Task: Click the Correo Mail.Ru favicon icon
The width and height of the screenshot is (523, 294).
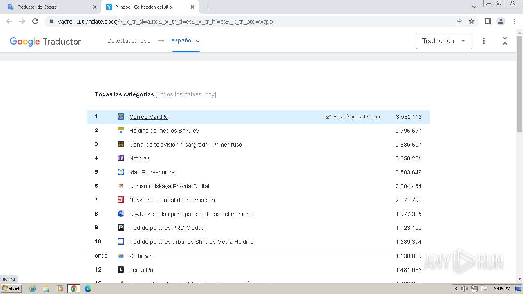Action: pos(121,116)
